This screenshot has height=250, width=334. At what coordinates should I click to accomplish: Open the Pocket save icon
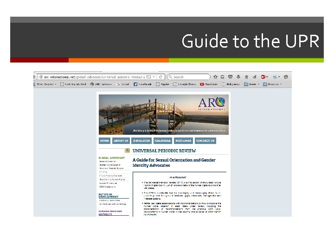pos(230,77)
